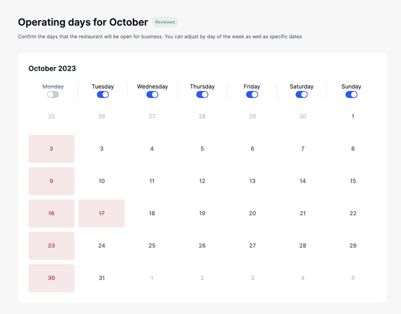
Task: Turn off the Wednesday toggle
Action: (152, 95)
